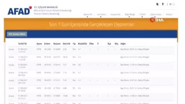Open the İstasyonlar navigation item
Image resolution: width=185 pixels, height=104 pixels.
[x=115, y=14]
